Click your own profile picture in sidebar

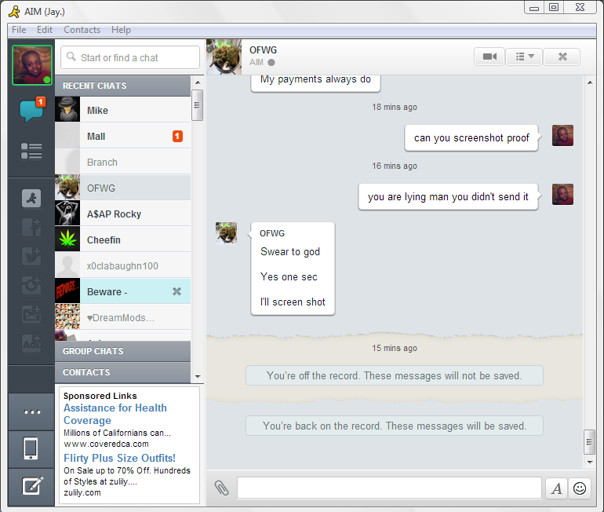[32, 64]
